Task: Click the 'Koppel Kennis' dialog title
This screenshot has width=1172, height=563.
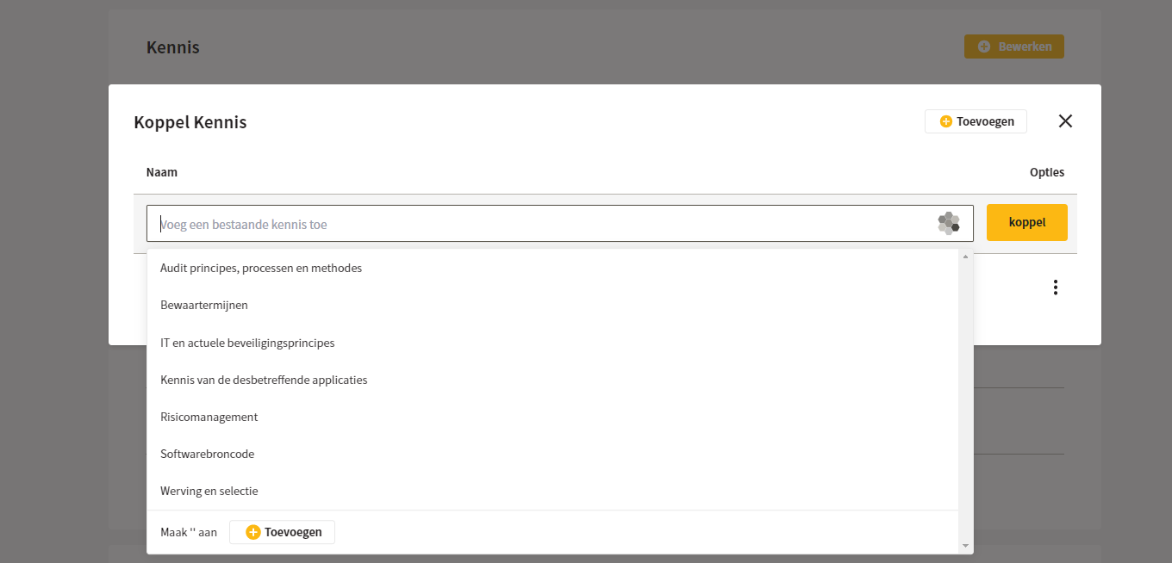Action: (190, 122)
